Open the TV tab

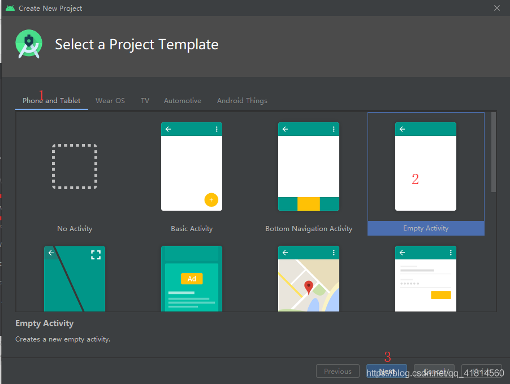pyautogui.click(x=145, y=100)
